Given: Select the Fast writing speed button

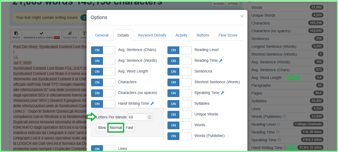Looking at the screenshot, I should point(129,128).
